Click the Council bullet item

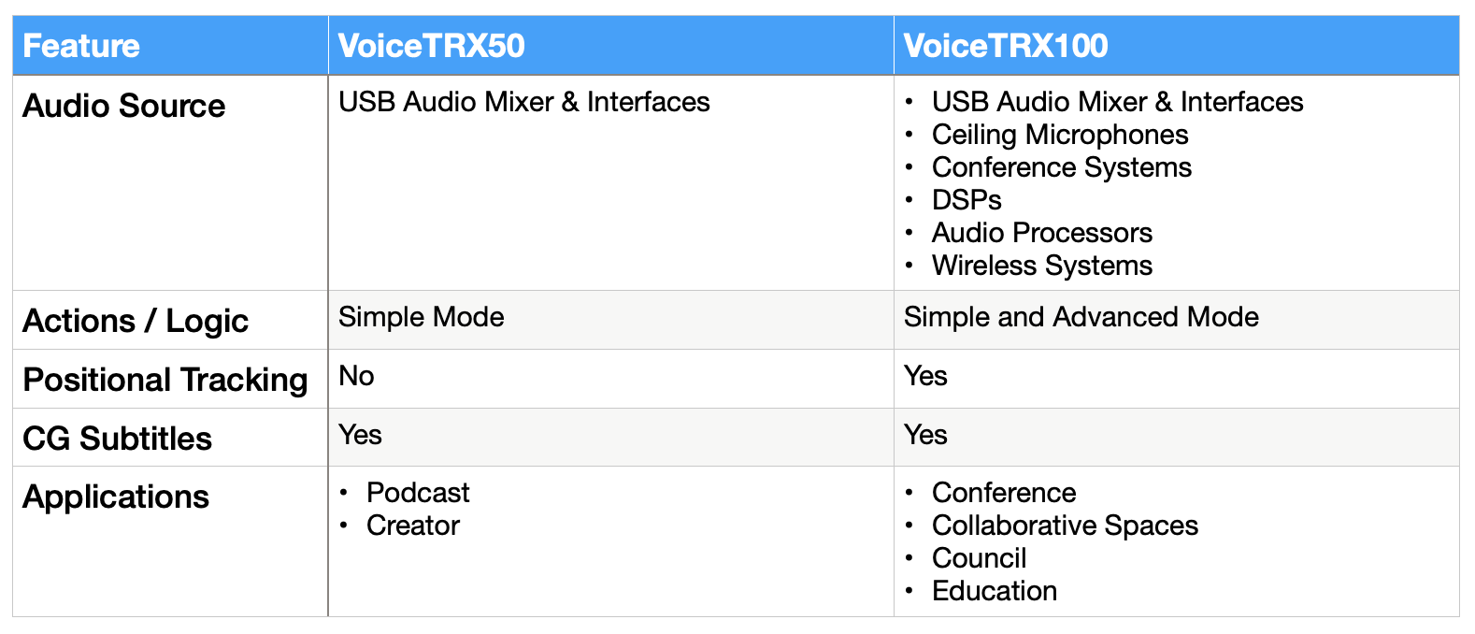point(979,558)
